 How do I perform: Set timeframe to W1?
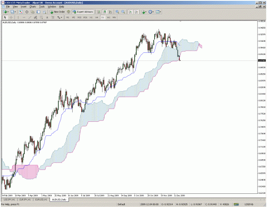click(x=109, y=17)
